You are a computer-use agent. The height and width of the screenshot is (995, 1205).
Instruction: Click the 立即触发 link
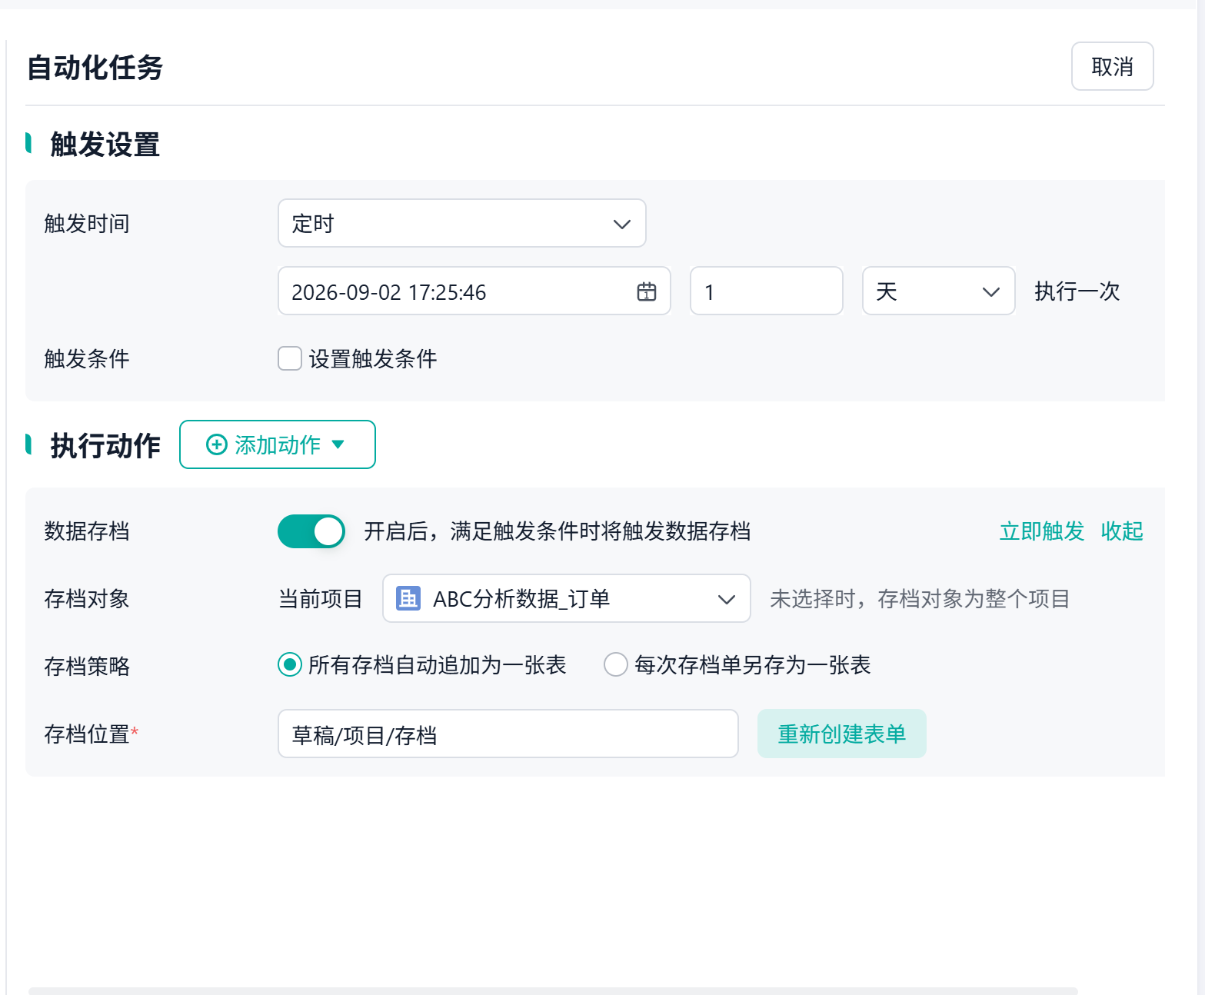click(1041, 531)
